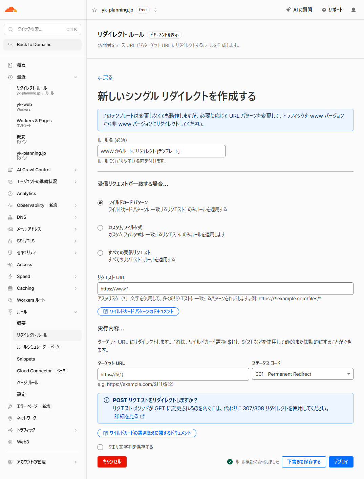364x479 pixels.
Task: Click the support question mark icon
Action: tap(324, 10)
